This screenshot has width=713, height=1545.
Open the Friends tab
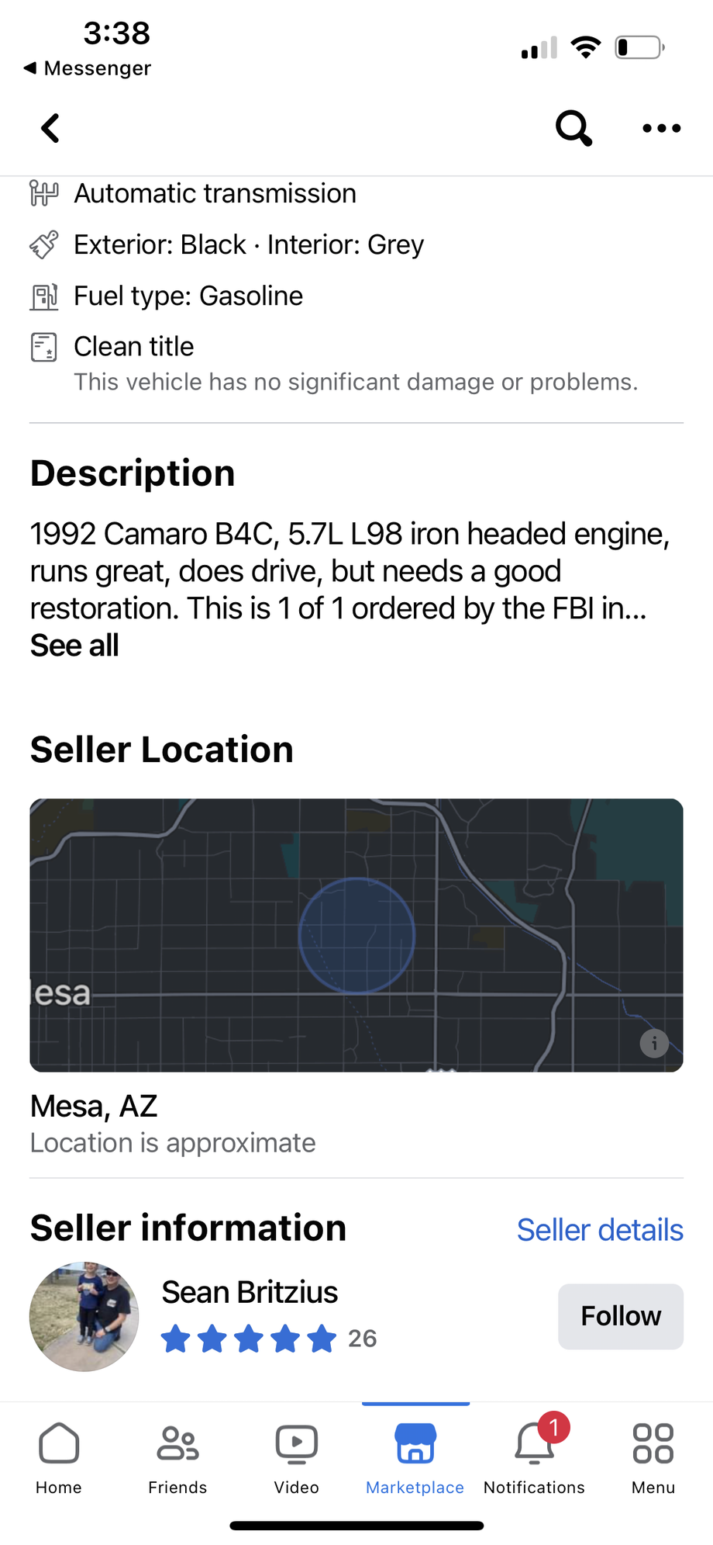177,1457
